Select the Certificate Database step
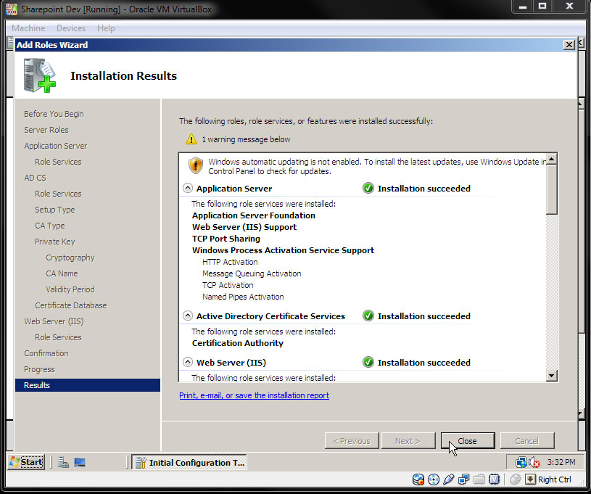Screen dimensions: 591x494 pyautogui.click(x=71, y=305)
